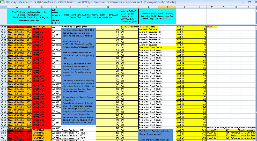The image size is (257, 141).
Task: Click the 'ROMAN yr3' cell
Action: tap(41, 135)
